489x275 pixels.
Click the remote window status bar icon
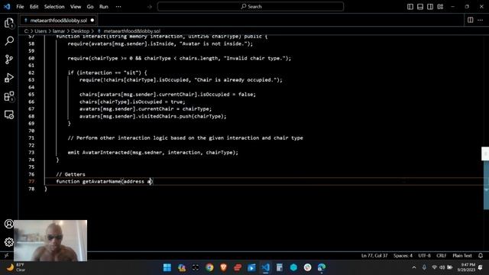coord(7,256)
